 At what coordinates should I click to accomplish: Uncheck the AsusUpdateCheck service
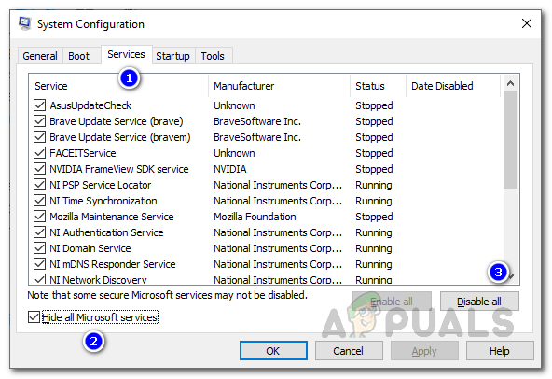(x=39, y=105)
